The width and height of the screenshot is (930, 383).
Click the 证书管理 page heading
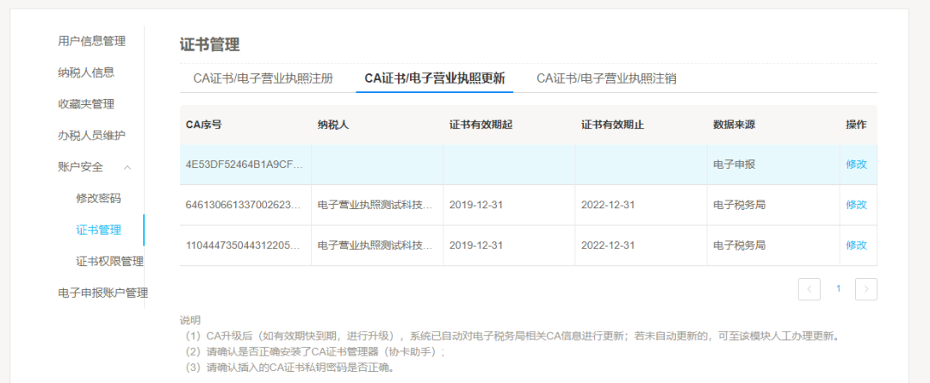[x=209, y=45]
